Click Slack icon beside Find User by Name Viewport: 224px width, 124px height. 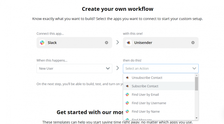tap(127, 111)
